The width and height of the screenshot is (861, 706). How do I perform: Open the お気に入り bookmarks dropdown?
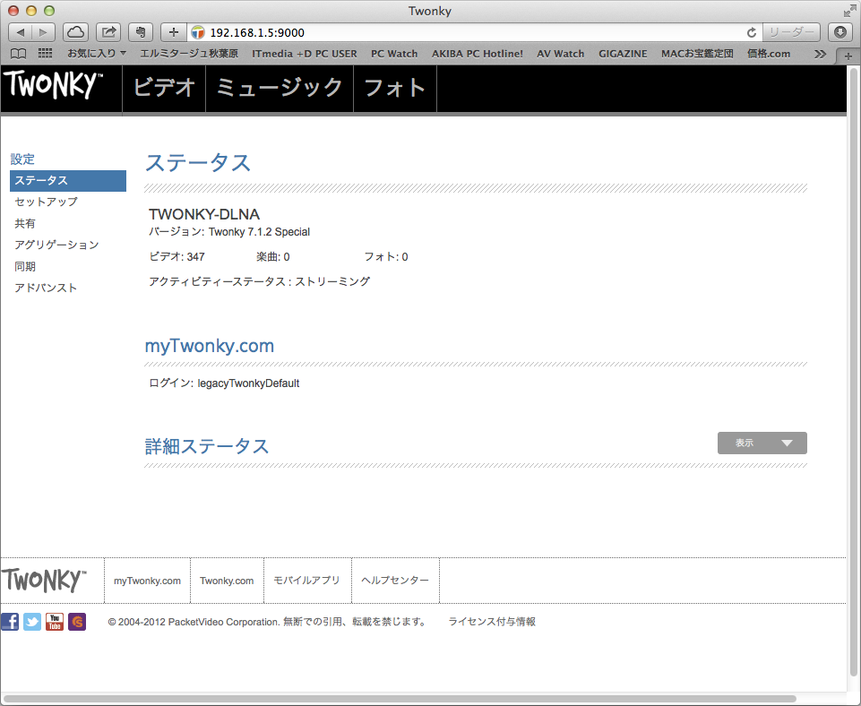97,53
